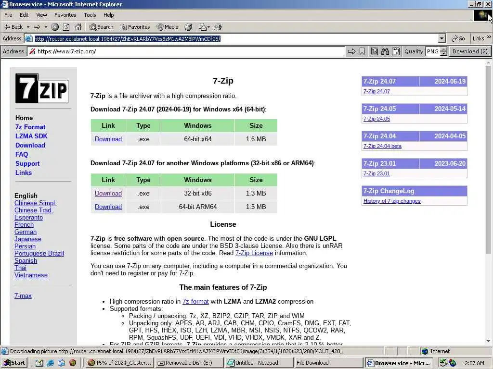The image size is (493, 369).
Task: Open the File menu
Action: pos(8,15)
